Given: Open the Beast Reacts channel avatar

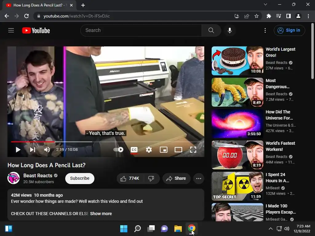Looking at the screenshot, I should click(x=14, y=178).
